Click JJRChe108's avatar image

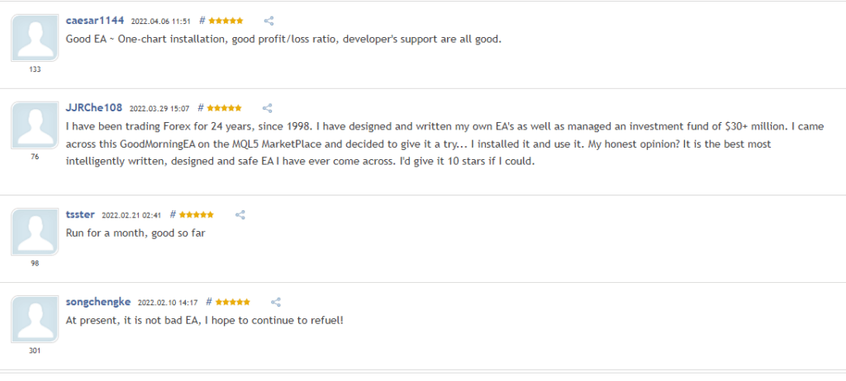(x=35, y=126)
